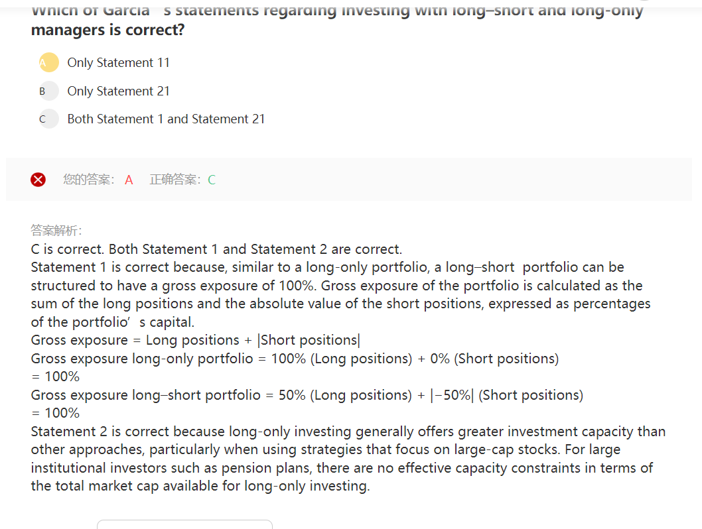The image size is (702, 529).
Task: Click the 答案解析 heading label
Action: 56,230
